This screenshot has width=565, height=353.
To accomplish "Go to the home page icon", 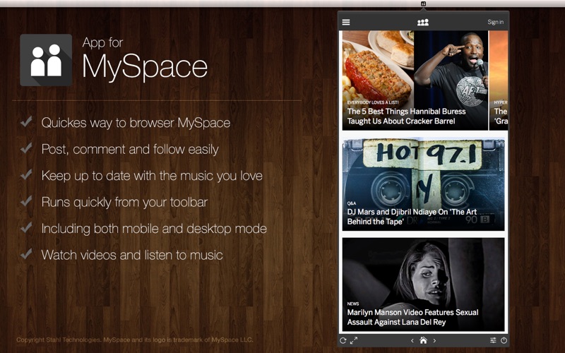I will pos(423,340).
